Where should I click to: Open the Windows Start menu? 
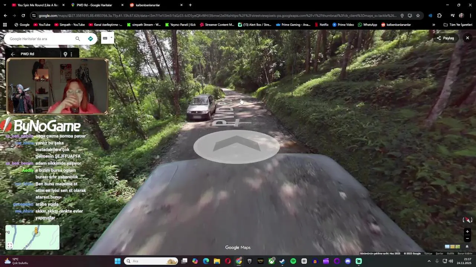118,261
